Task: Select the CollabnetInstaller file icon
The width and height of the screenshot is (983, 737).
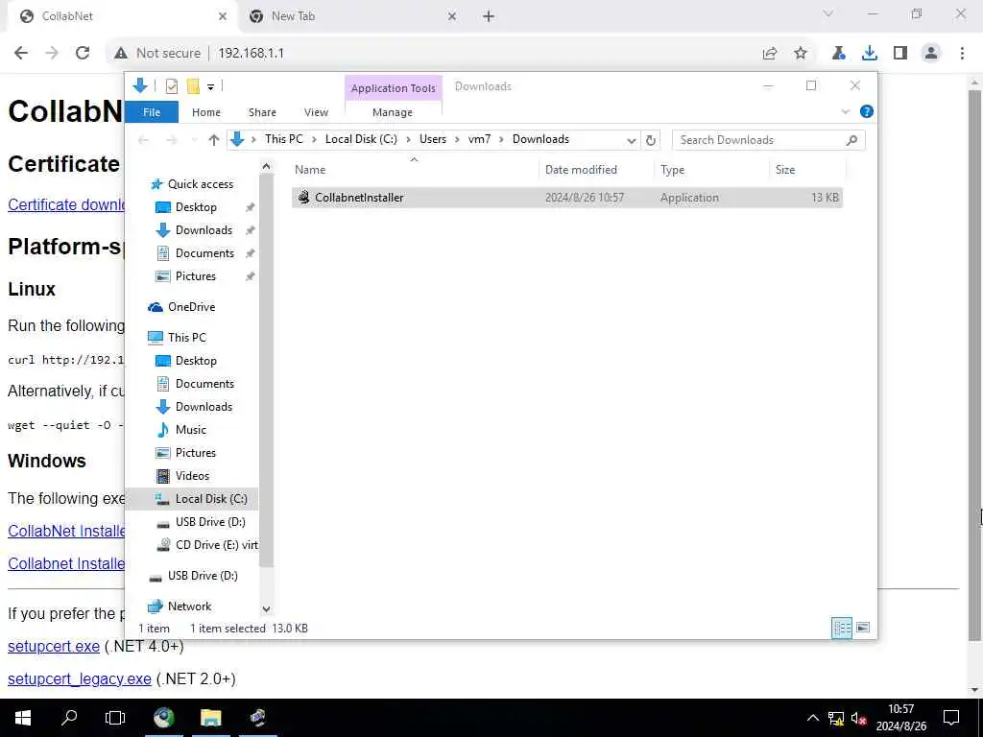Action: [x=304, y=198]
